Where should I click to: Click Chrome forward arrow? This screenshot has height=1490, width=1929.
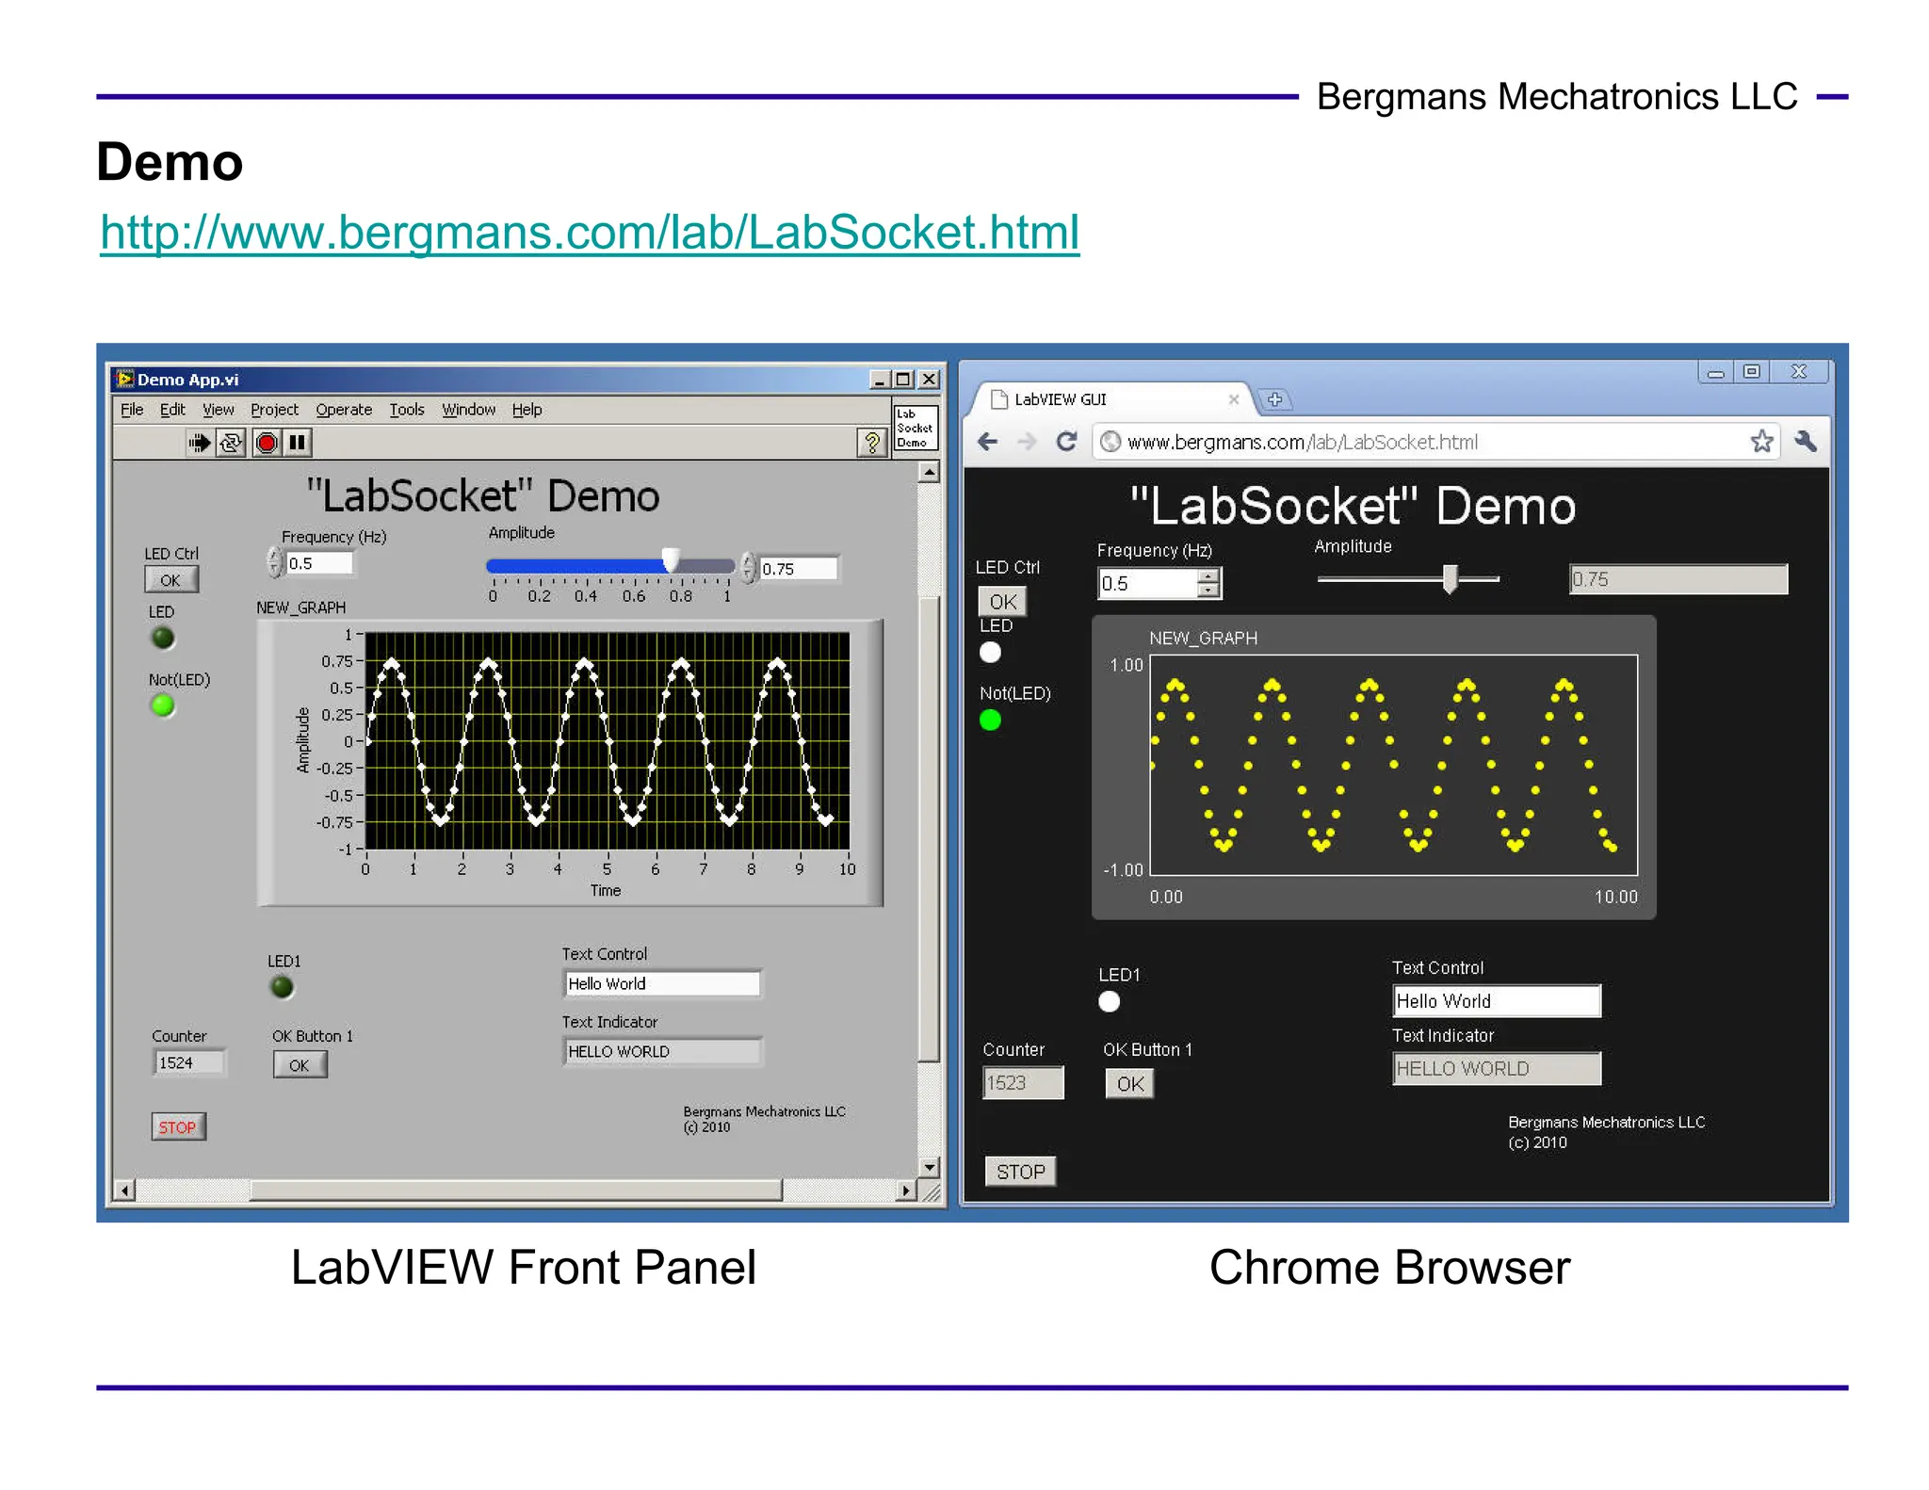(1027, 442)
